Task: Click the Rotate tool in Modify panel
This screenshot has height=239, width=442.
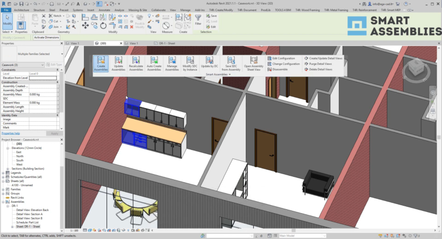Action: coord(103,26)
